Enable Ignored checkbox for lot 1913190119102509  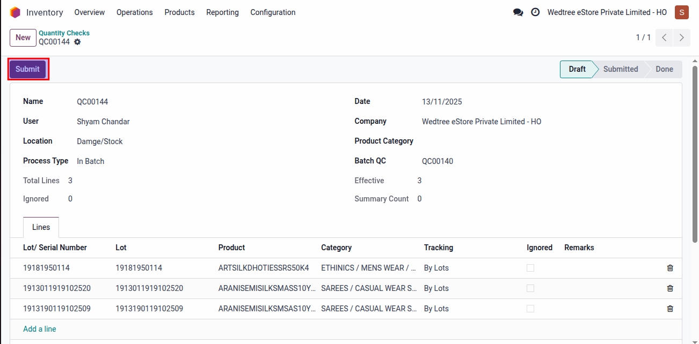pos(530,309)
